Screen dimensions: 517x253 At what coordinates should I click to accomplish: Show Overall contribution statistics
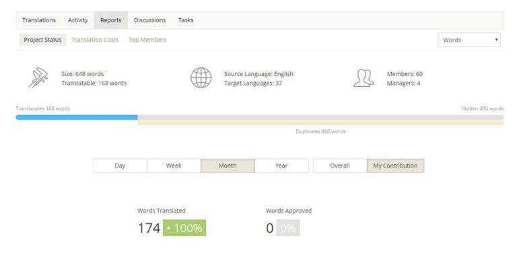tap(340, 166)
